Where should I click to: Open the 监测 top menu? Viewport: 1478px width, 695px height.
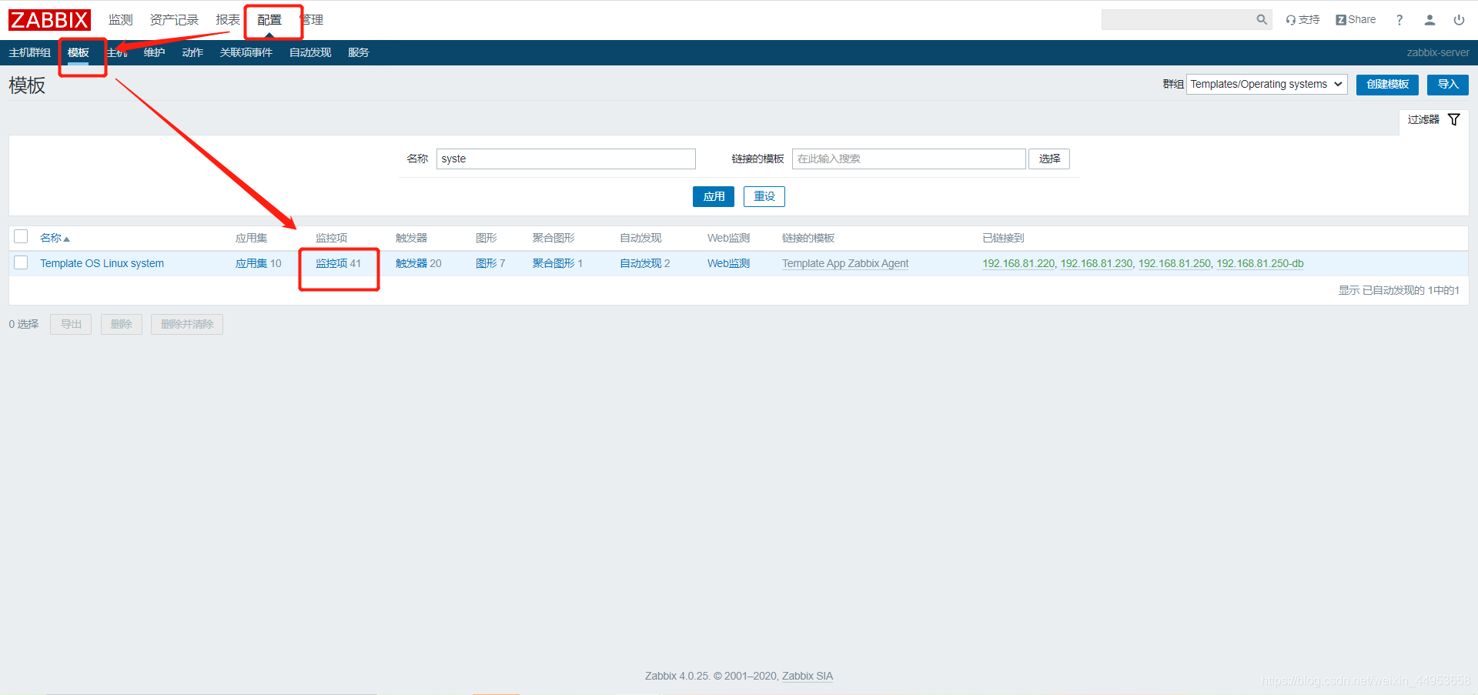pyautogui.click(x=121, y=20)
